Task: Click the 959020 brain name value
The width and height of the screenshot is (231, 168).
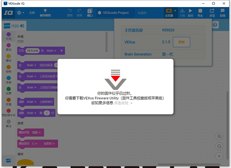Action: (168, 30)
